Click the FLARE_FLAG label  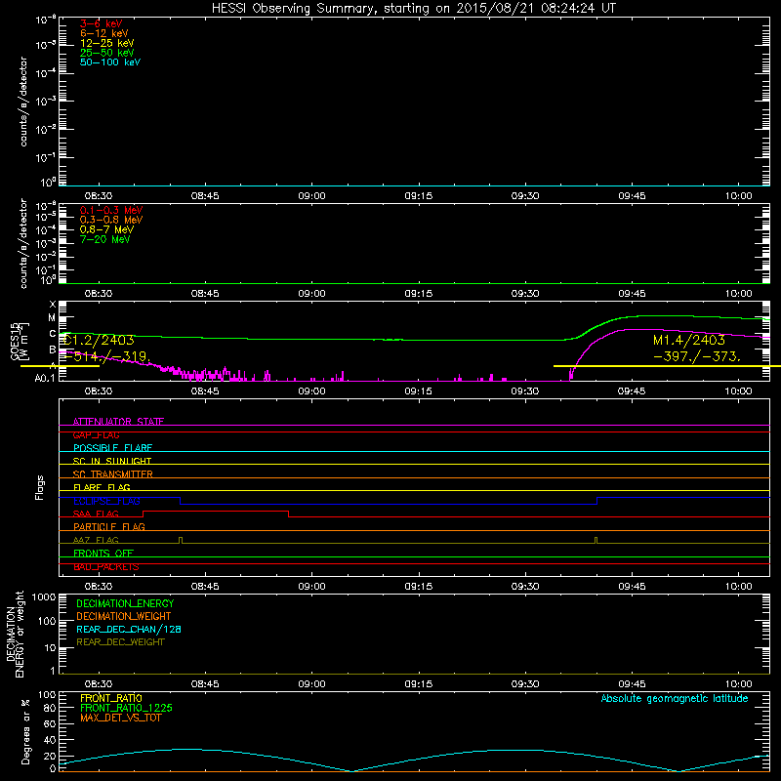tap(102, 487)
